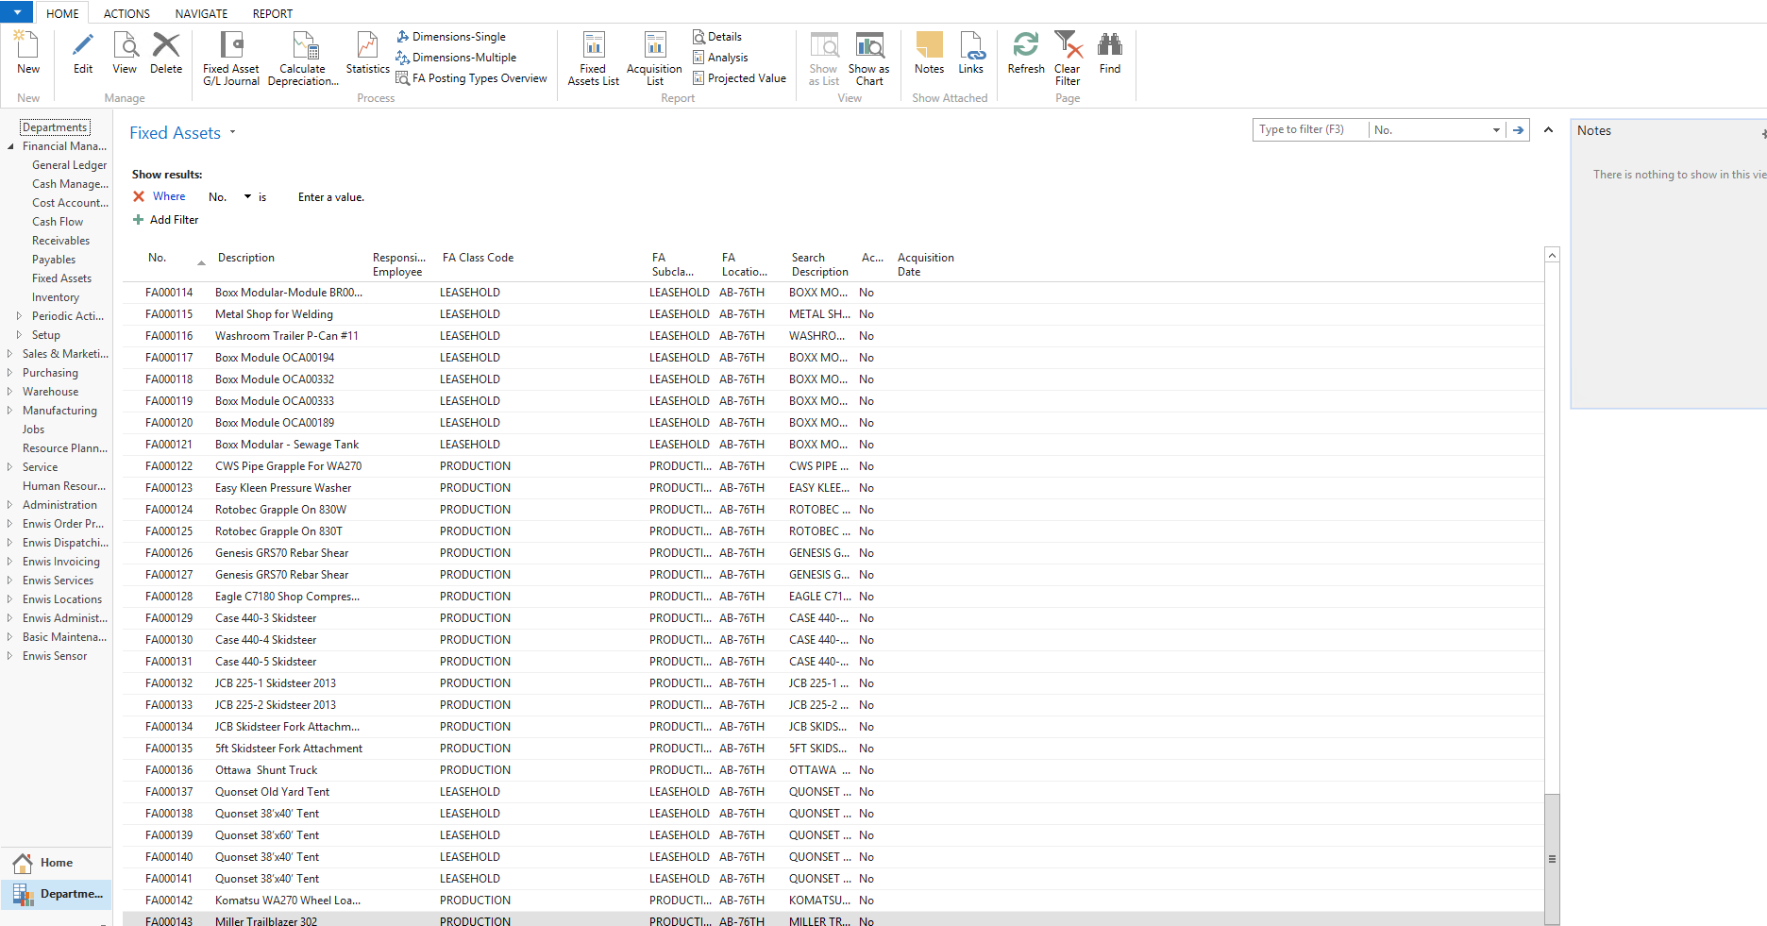
Task: Select General Ledger in navigation
Action: (x=69, y=165)
